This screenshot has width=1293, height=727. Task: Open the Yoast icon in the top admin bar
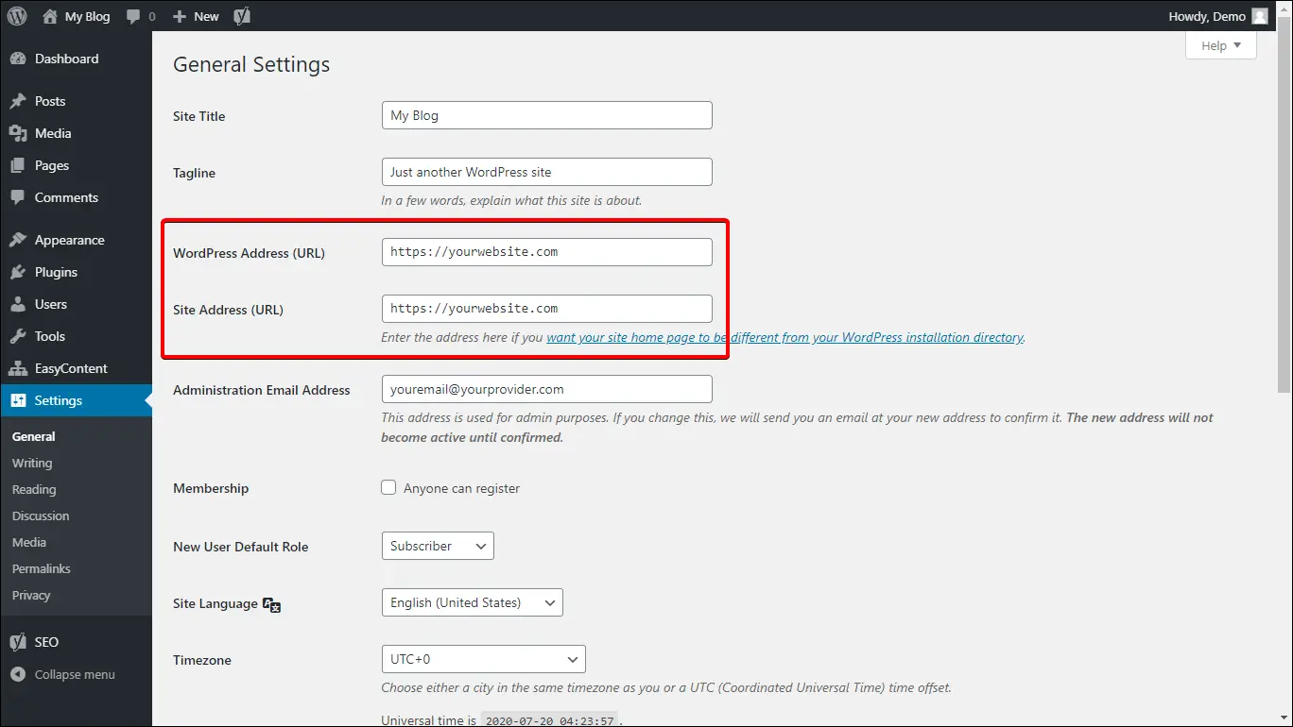(242, 16)
